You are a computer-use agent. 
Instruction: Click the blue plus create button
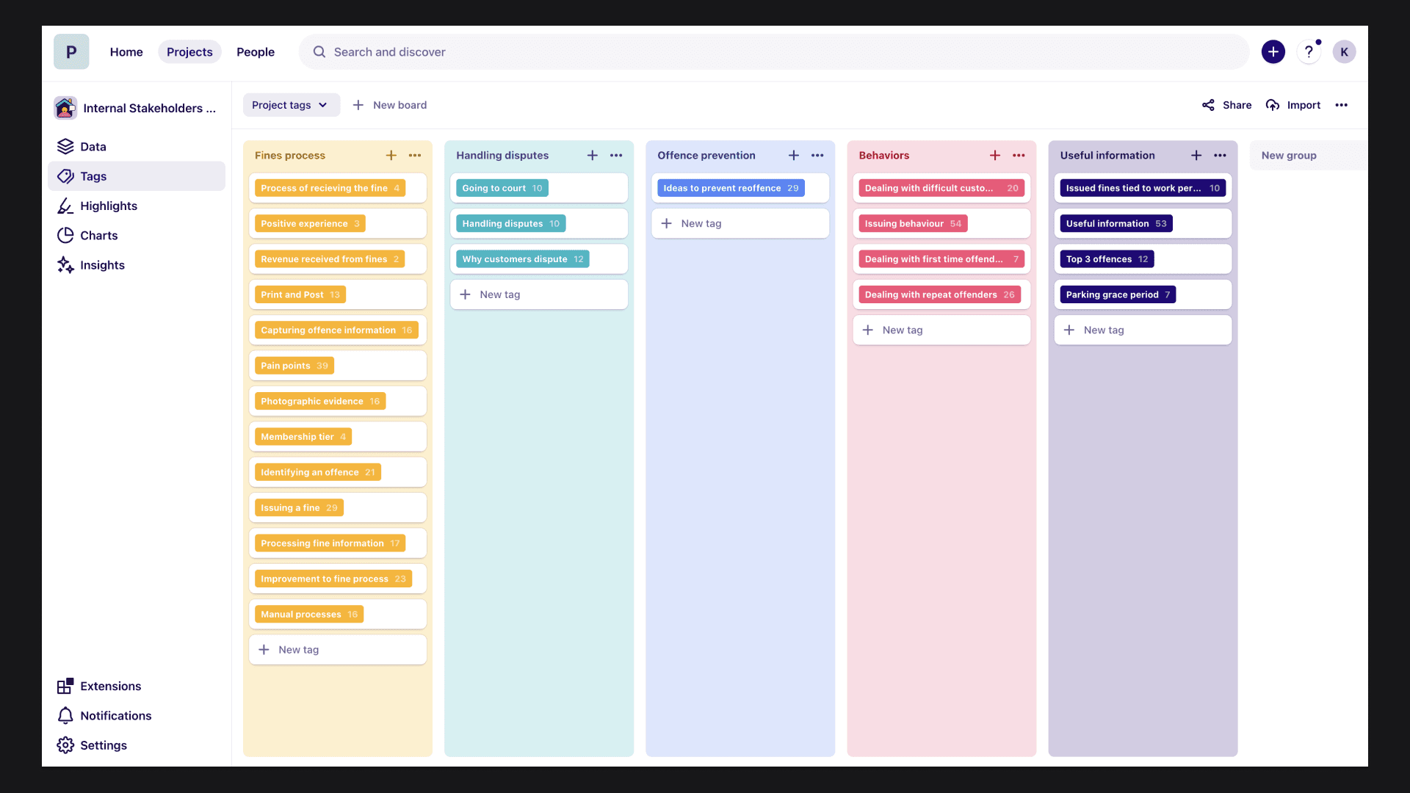(1273, 52)
